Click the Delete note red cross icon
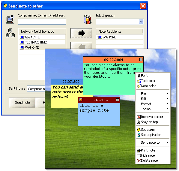The height and width of the screenshot is (171, 179). click(x=139, y=161)
